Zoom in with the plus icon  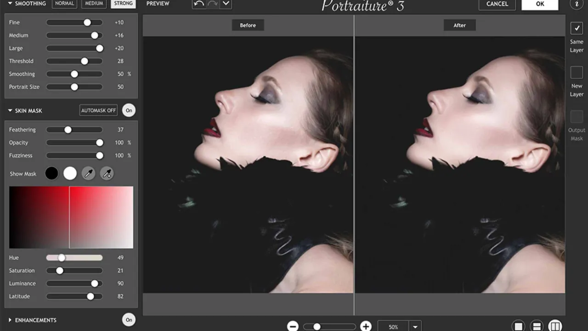pos(366,326)
